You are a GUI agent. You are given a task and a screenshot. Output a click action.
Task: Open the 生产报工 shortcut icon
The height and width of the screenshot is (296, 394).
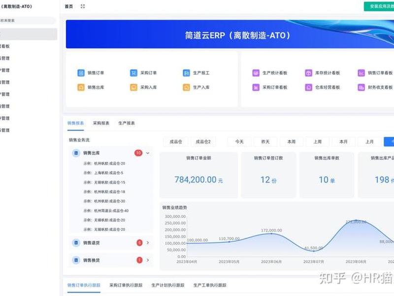(187, 73)
